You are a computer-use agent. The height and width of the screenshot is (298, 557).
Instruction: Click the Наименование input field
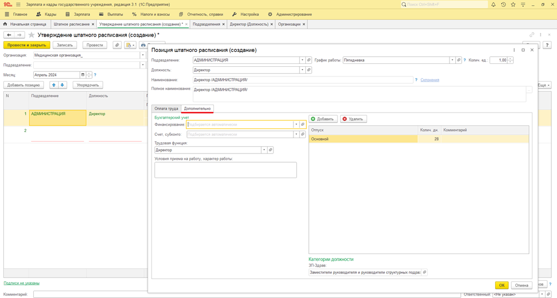coord(303,80)
